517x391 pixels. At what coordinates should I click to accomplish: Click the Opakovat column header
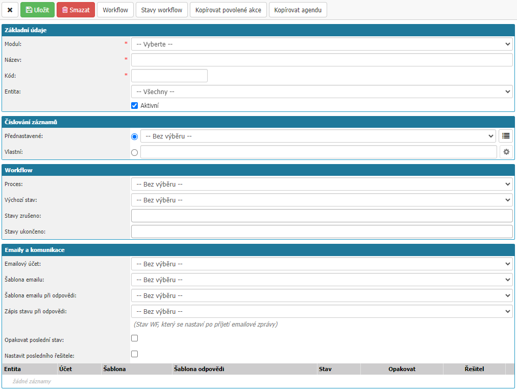click(x=402, y=369)
